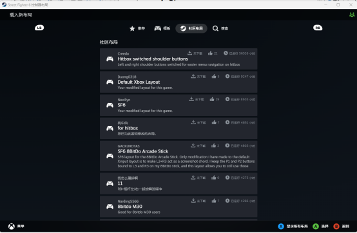
Task: Click the download icon on Newllyn's SF6 row
Action: click(191, 99)
